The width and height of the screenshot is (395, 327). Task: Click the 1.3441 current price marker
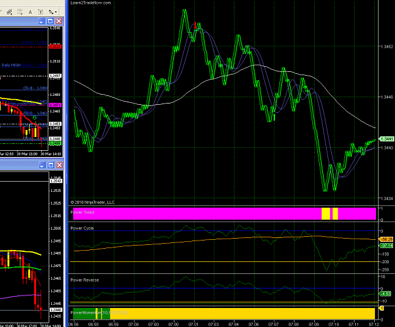point(387,139)
